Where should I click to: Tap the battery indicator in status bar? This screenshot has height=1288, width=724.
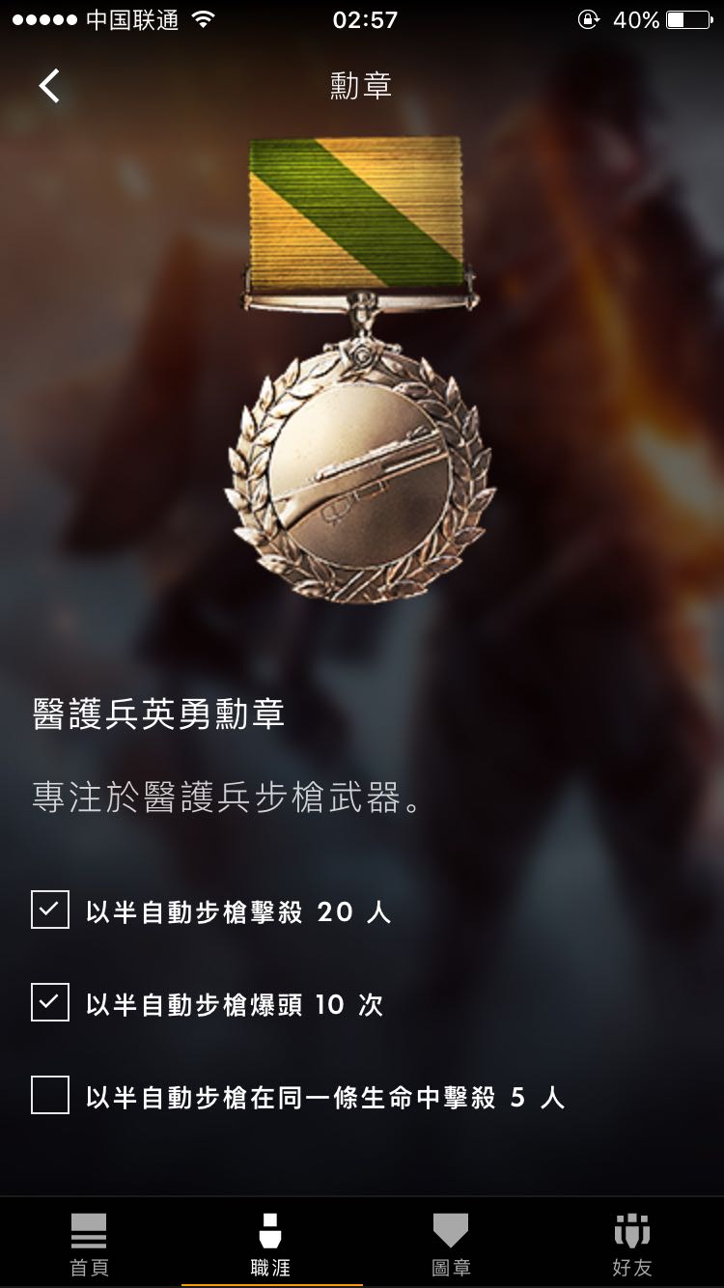pos(688,20)
